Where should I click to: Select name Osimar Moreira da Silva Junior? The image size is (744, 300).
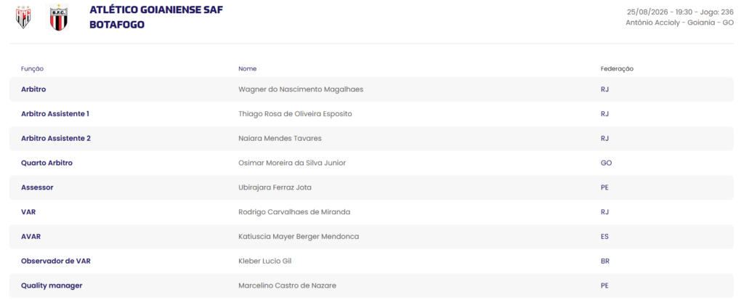click(x=292, y=163)
